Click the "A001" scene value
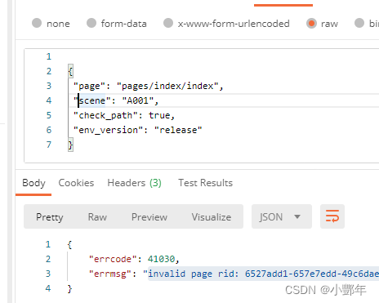The width and height of the screenshot is (379, 303). [138, 100]
